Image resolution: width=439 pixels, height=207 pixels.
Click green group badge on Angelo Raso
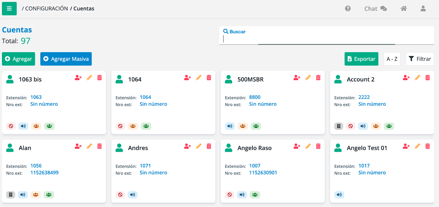(x=255, y=195)
